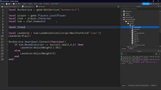Click the Output filter funnel icon
The height and width of the screenshot is (90, 161).
coord(122,54)
